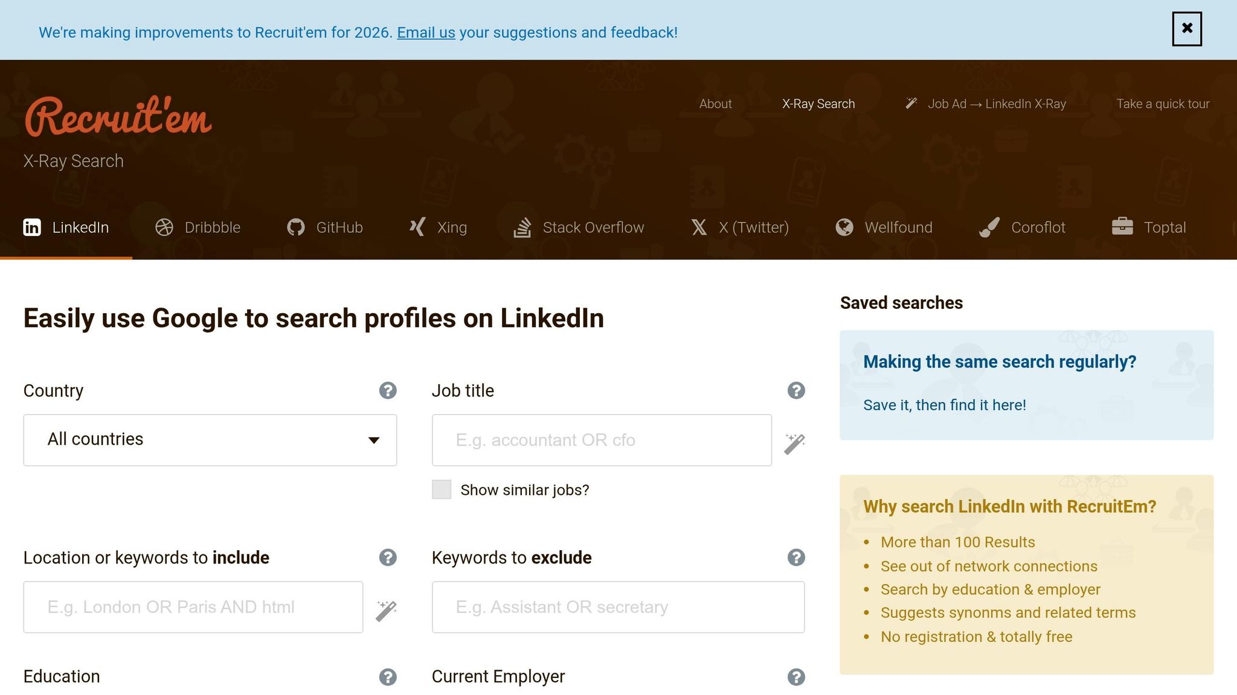Open the Education help question mark
The image size is (1237, 695).
click(388, 677)
